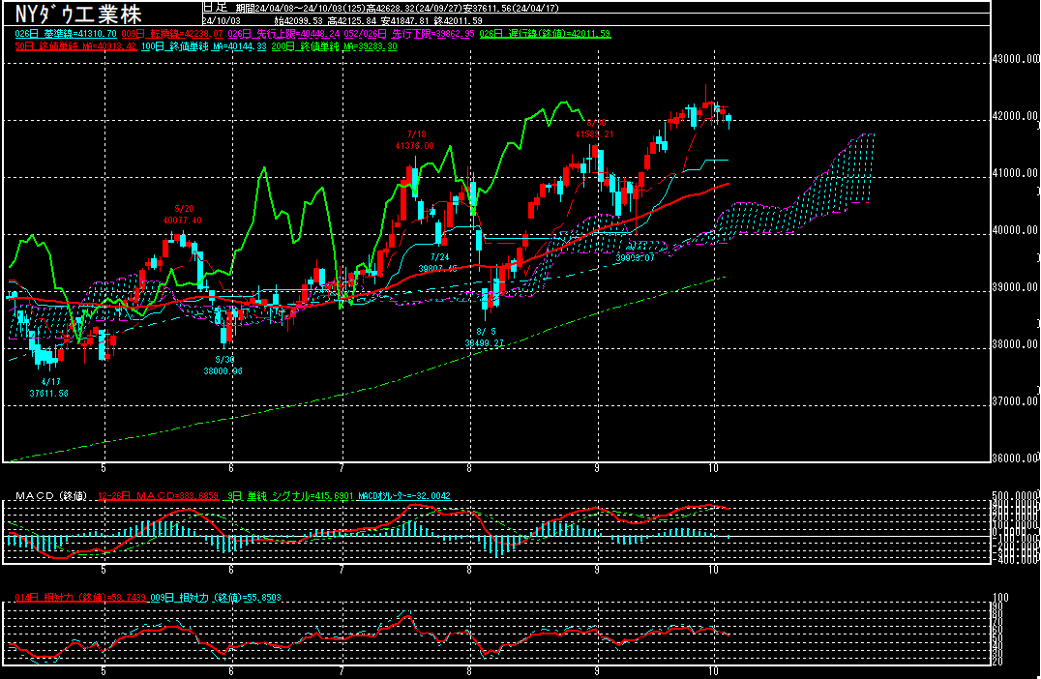Click the 4/17 low annotation 37811.56
The image size is (1041, 679).
coord(49,388)
